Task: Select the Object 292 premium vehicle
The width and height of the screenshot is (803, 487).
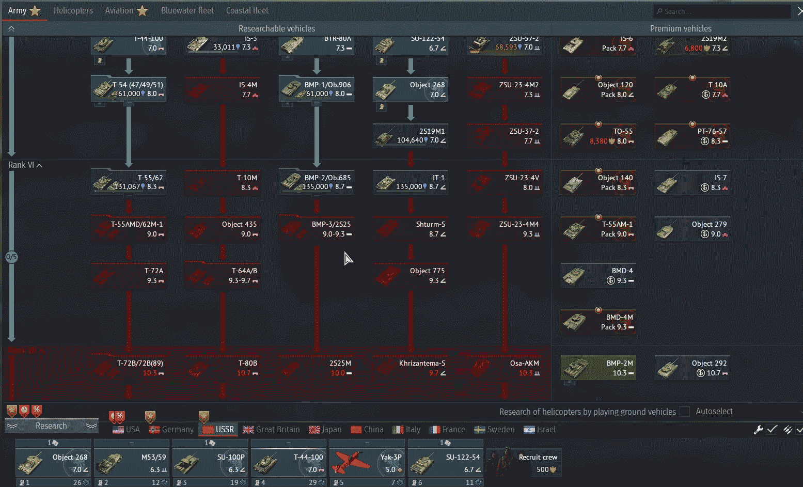Action: point(692,368)
